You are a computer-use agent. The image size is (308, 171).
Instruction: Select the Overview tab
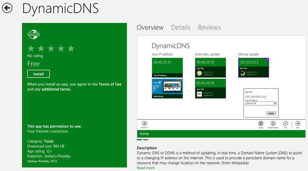150,27
